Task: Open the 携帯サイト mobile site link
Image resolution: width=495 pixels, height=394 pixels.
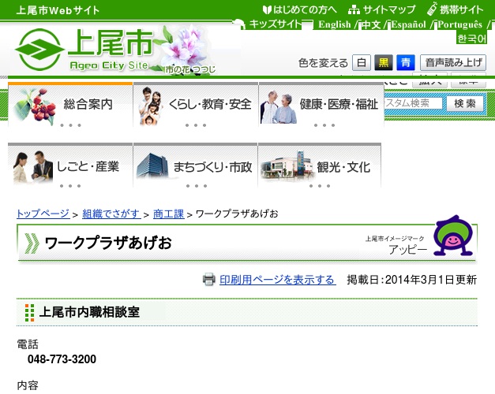Action: 456,10
